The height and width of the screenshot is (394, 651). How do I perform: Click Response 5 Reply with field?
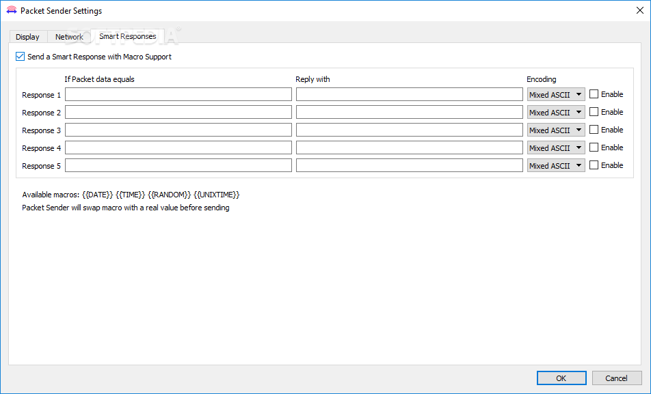coord(410,165)
